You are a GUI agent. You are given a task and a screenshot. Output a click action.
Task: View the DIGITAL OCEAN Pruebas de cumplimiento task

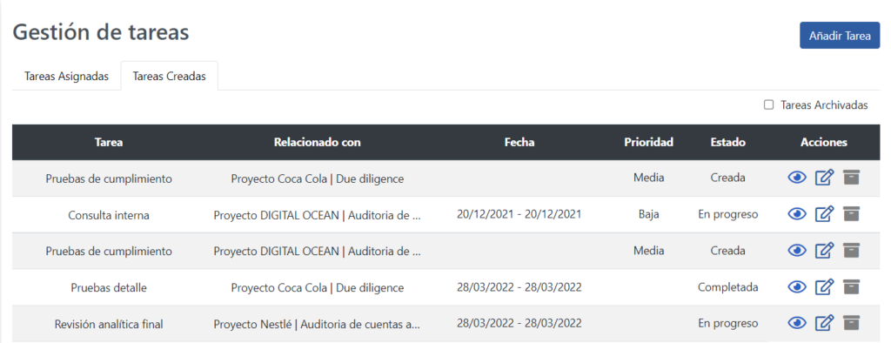coord(797,251)
